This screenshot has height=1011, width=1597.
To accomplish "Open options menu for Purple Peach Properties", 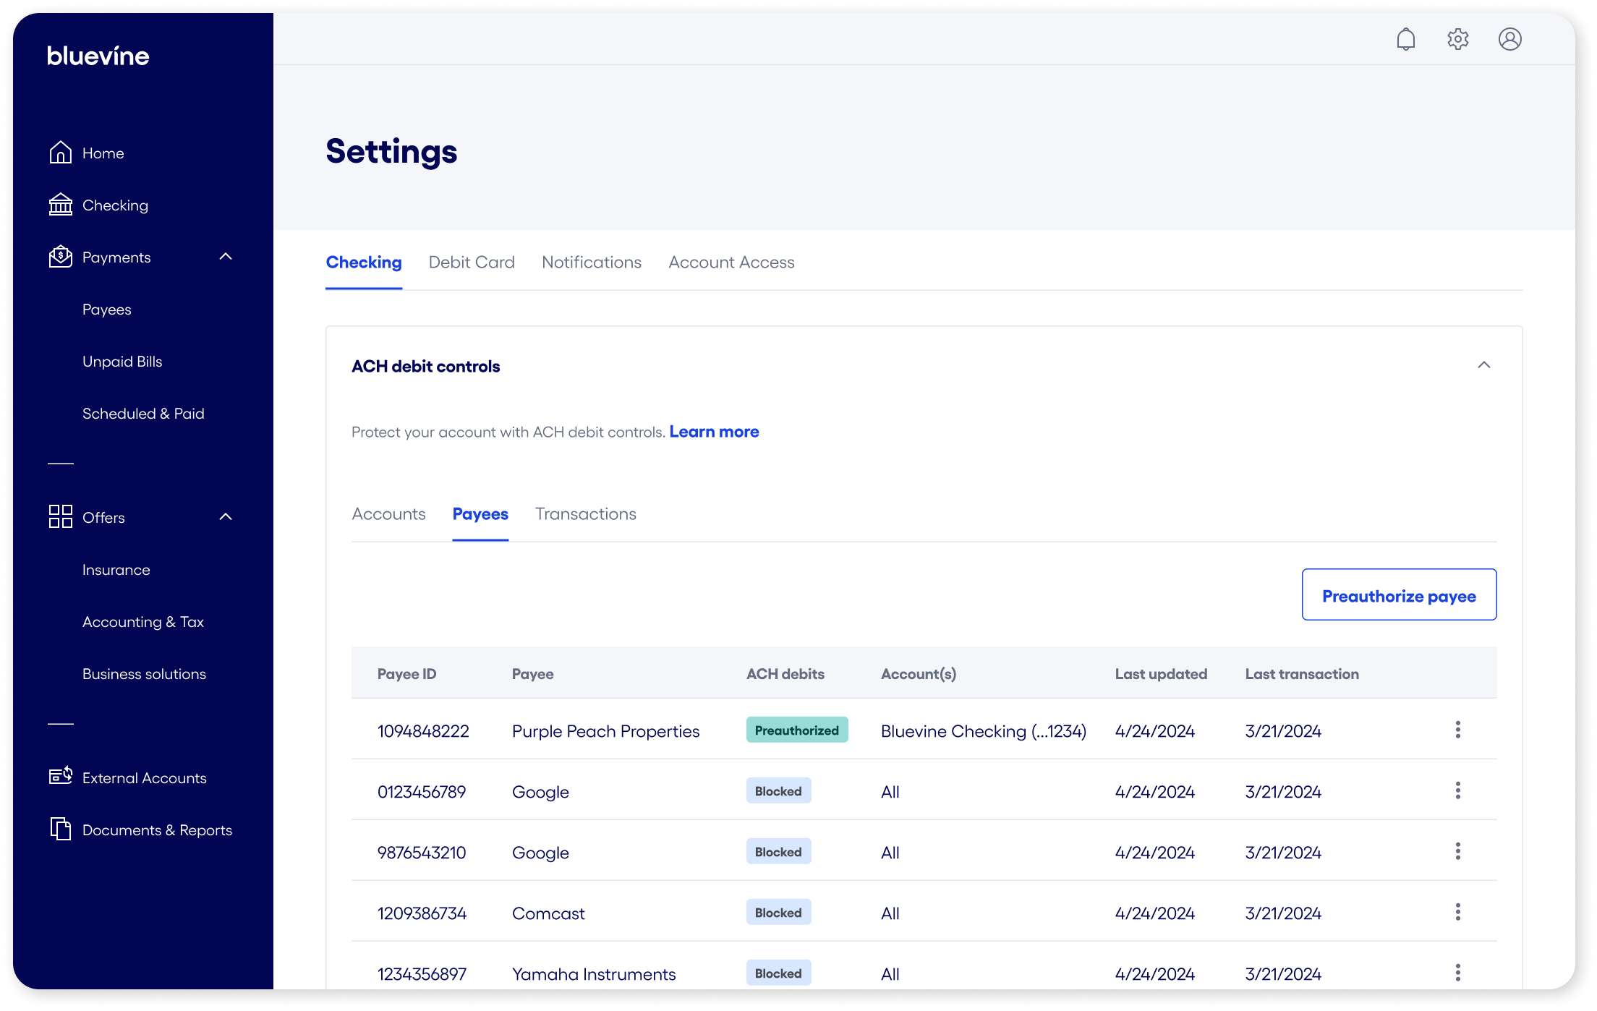I will pyautogui.click(x=1457, y=730).
